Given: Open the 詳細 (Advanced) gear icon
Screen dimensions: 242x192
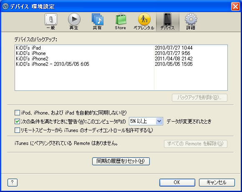Looking at the screenshot, I should pyautogui.click(x=191, y=20).
